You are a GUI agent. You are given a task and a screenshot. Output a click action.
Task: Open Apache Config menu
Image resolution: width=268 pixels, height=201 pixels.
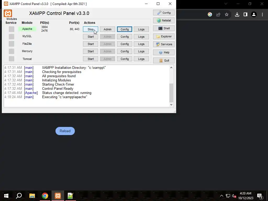(x=125, y=29)
